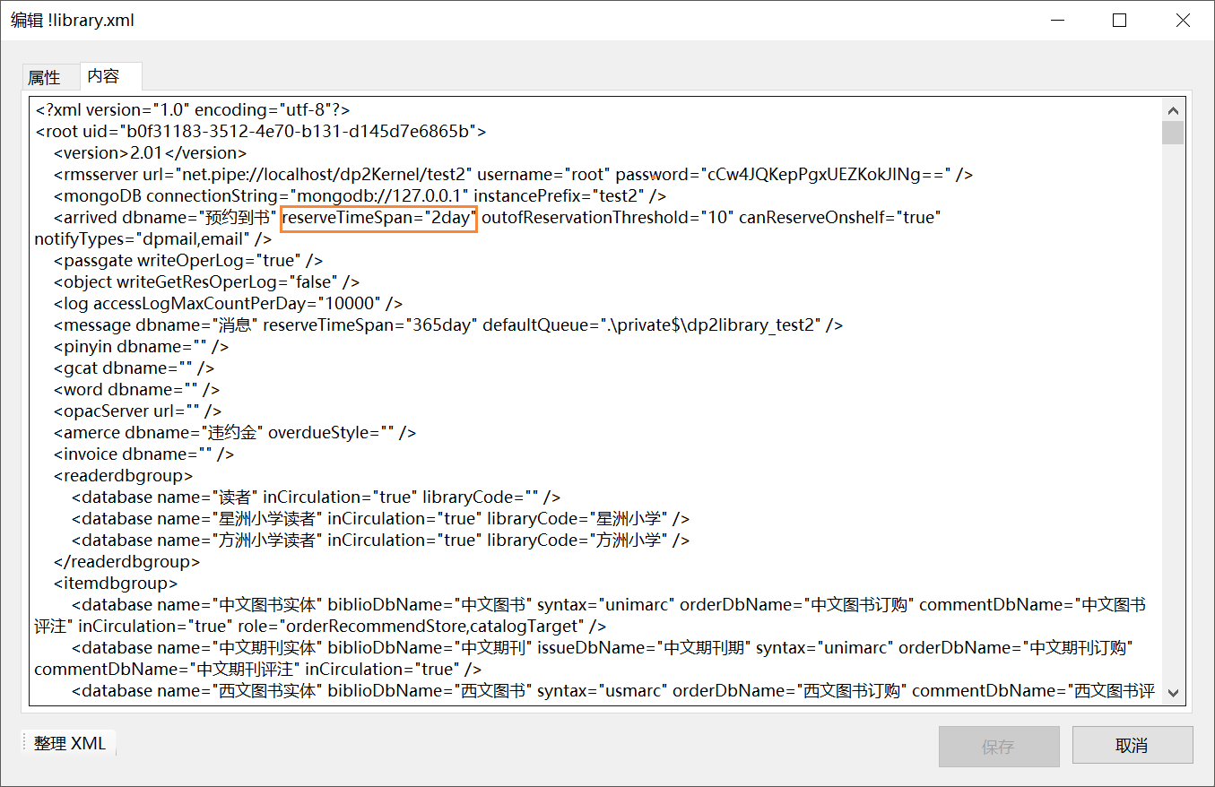Click the defaultQueue attribute in message line

coord(651,324)
